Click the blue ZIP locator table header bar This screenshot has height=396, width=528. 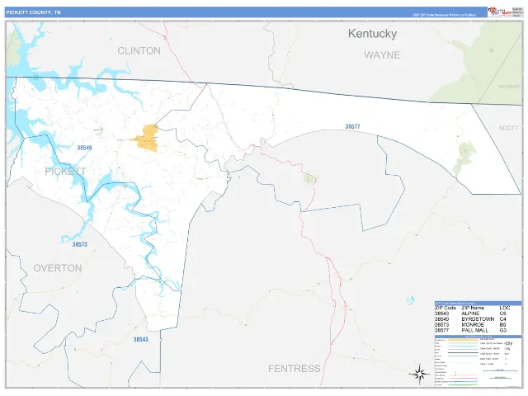coord(478,303)
